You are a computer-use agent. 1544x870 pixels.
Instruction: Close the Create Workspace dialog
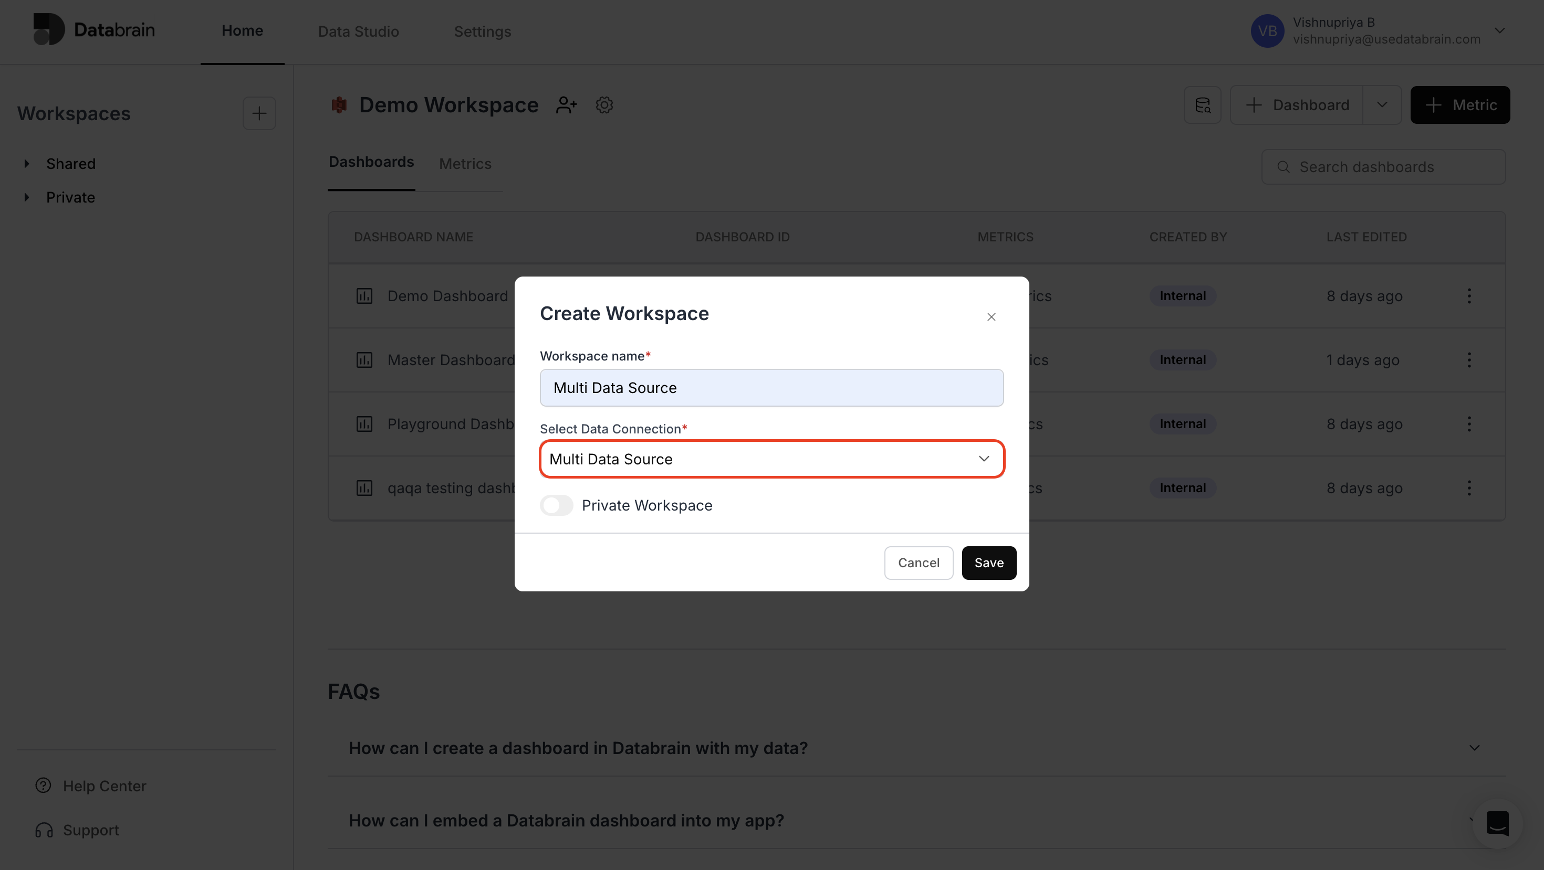tap(992, 317)
